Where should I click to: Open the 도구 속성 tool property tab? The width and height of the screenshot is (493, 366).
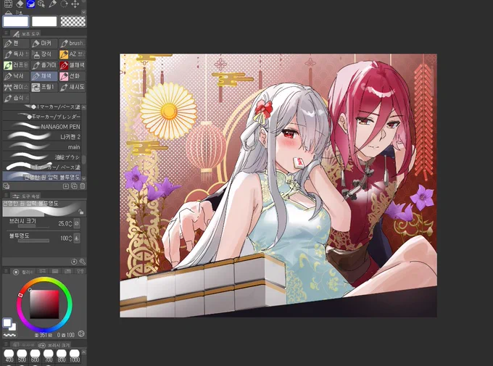point(26,196)
